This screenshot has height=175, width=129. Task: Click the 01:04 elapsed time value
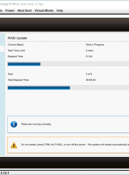pyautogui.click(x=89, y=57)
